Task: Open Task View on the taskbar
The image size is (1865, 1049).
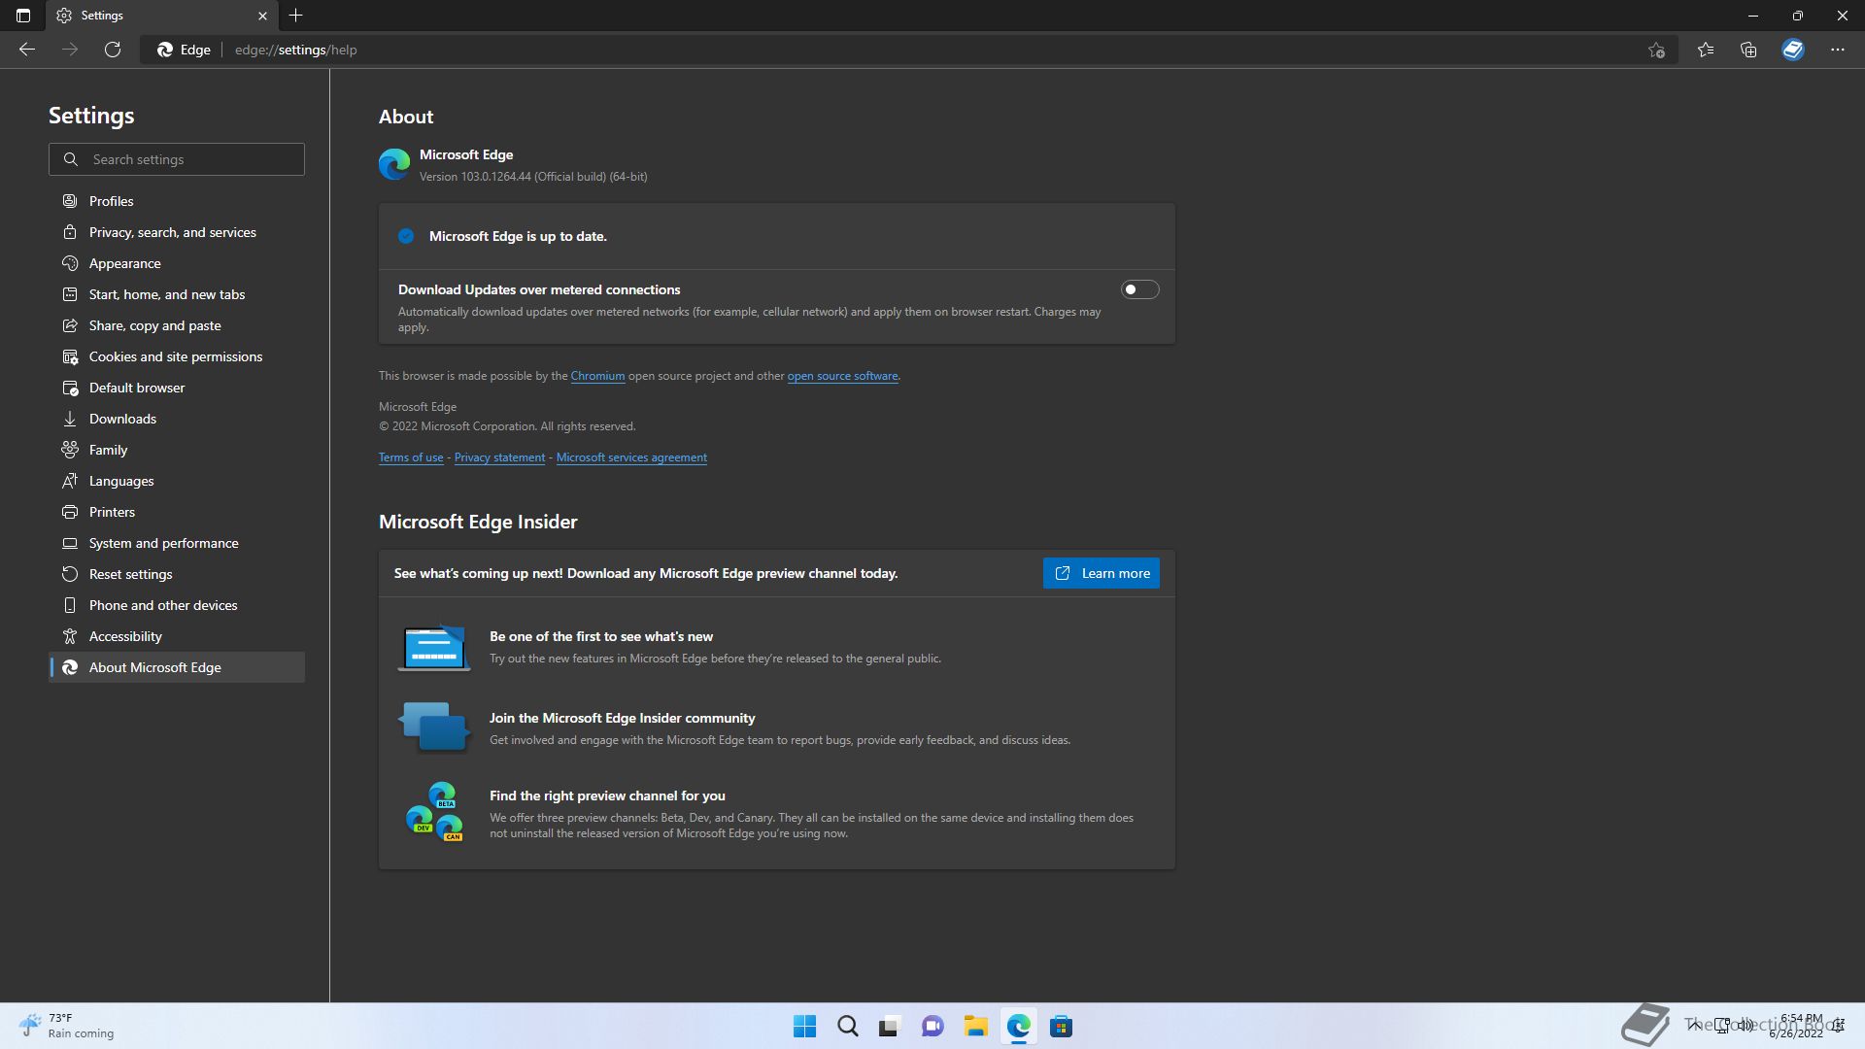Action: click(890, 1027)
